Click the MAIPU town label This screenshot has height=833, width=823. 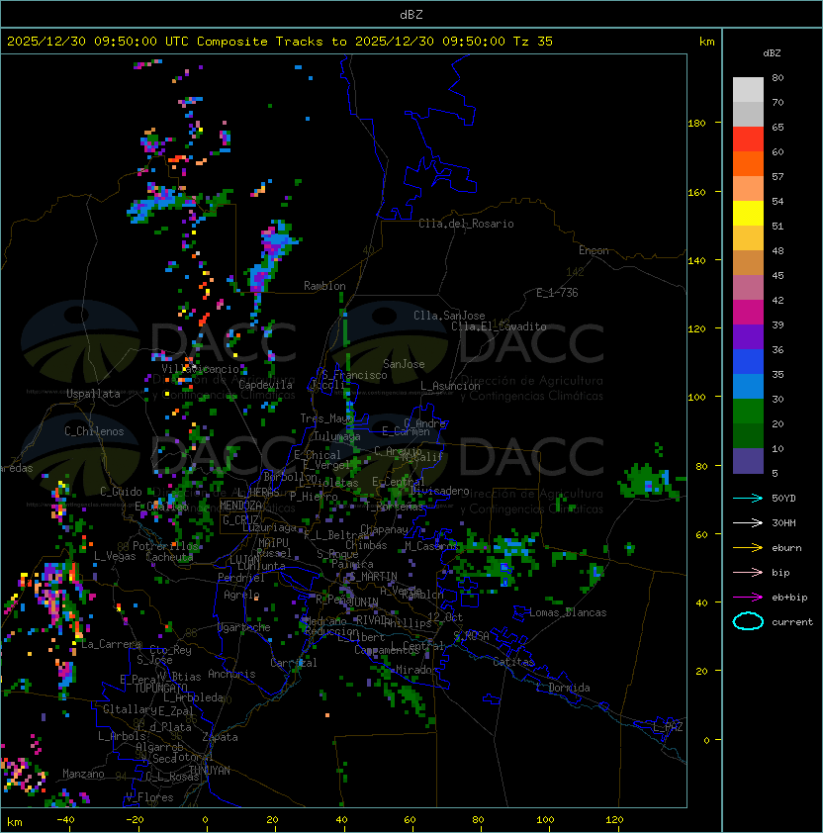pos(273,542)
